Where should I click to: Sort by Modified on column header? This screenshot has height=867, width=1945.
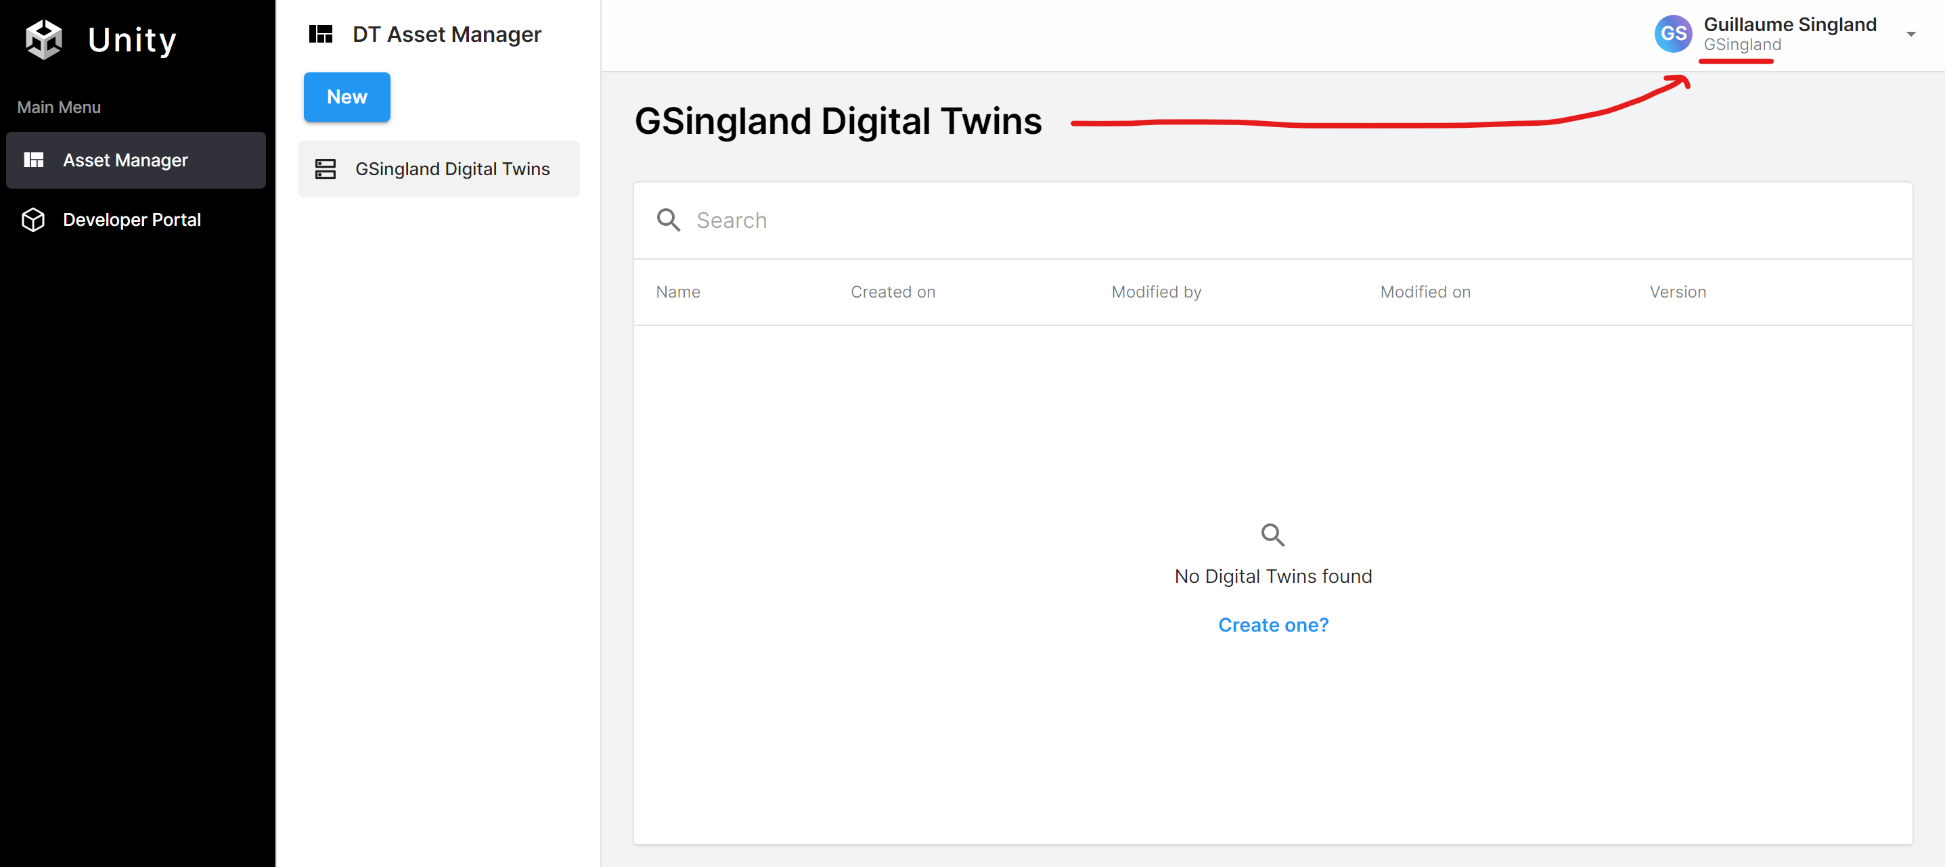tap(1425, 292)
